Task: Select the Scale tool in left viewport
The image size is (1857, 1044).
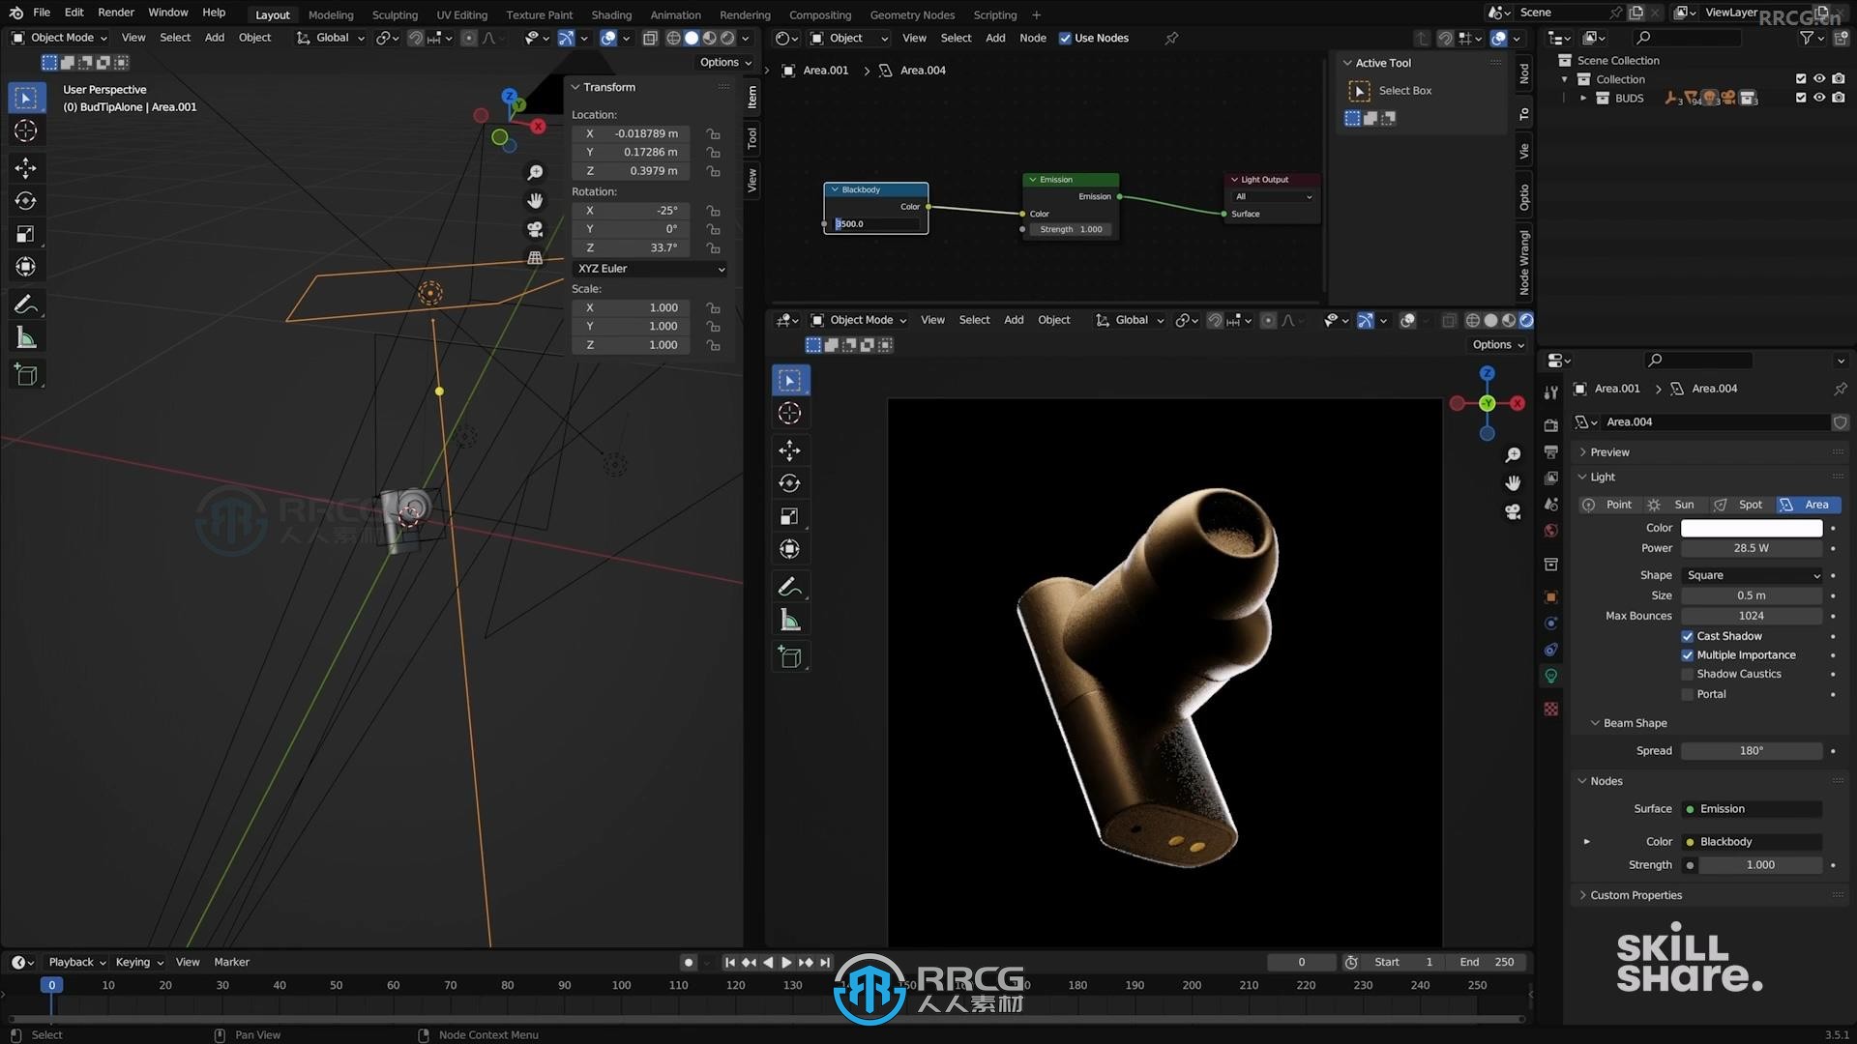Action: pyautogui.click(x=26, y=234)
